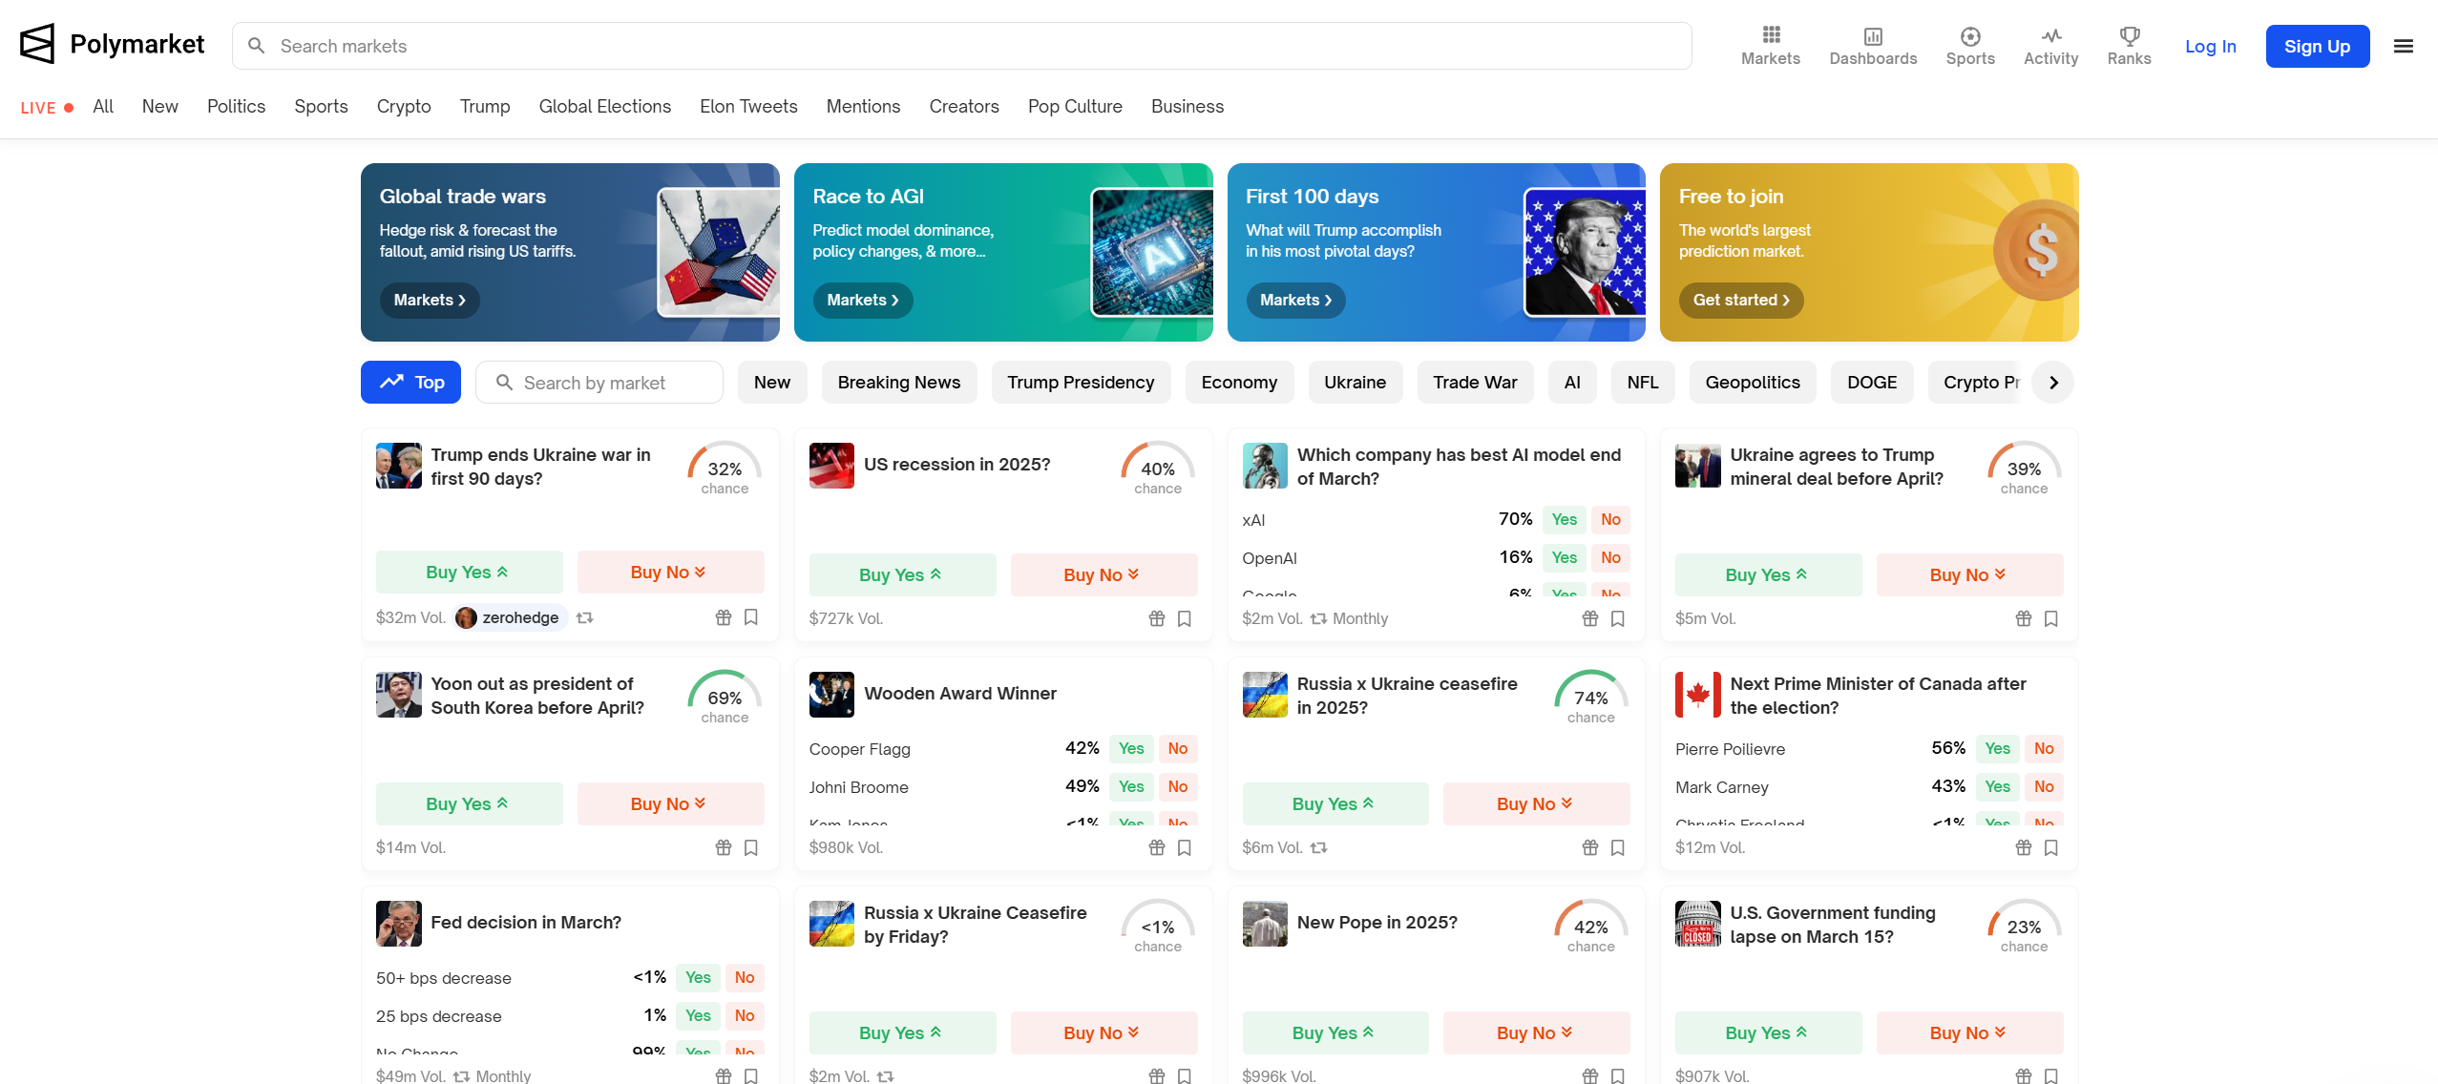Click Yes for Cooper Flagg
The image size is (2438, 1084).
point(1131,748)
